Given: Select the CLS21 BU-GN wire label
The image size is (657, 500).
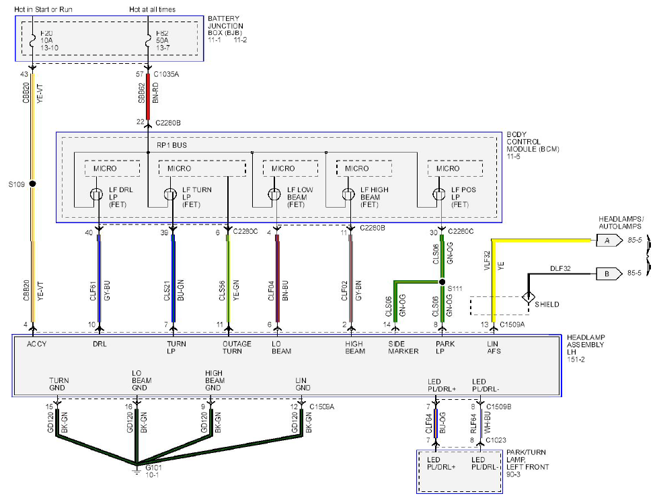Looking at the screenshot, I should point(173,290).
